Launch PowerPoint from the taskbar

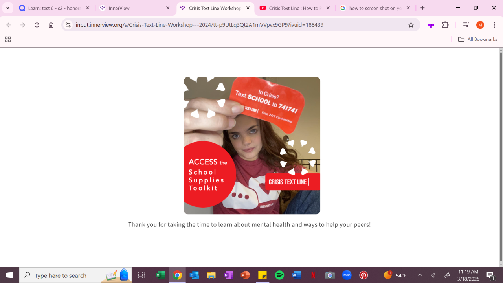246,275
